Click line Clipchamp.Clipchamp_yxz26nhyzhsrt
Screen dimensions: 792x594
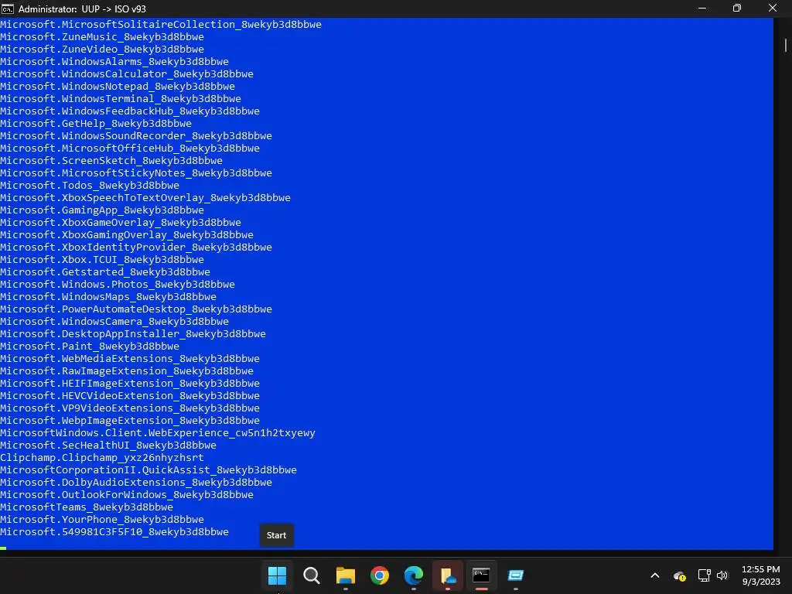coord(102,458)
